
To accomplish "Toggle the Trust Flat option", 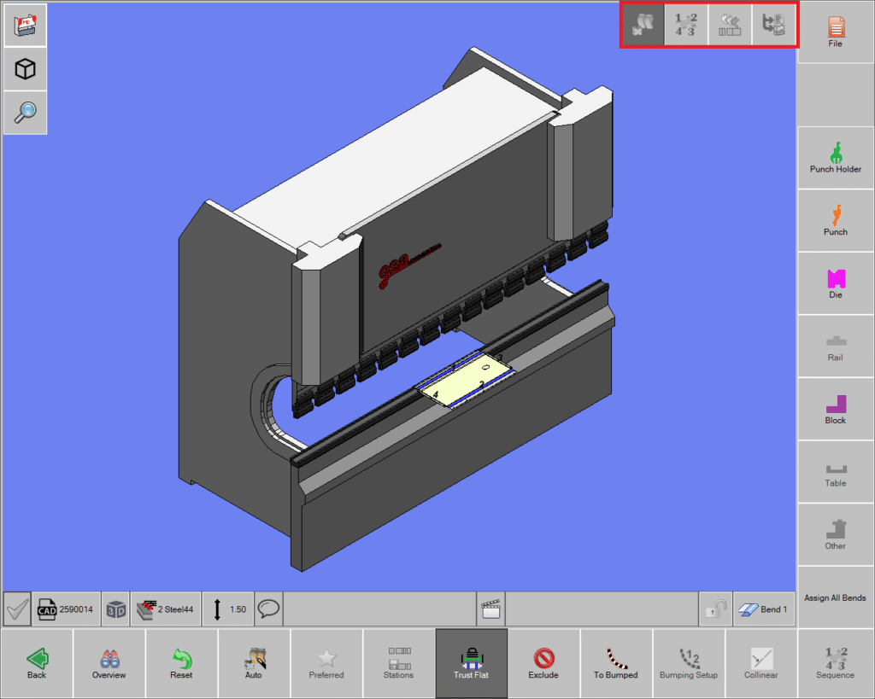I will pos(471,662).
